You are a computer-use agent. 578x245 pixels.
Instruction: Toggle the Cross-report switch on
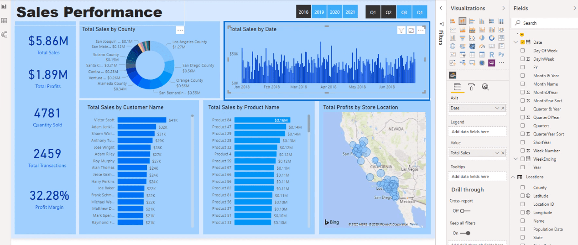pos(465,211)
